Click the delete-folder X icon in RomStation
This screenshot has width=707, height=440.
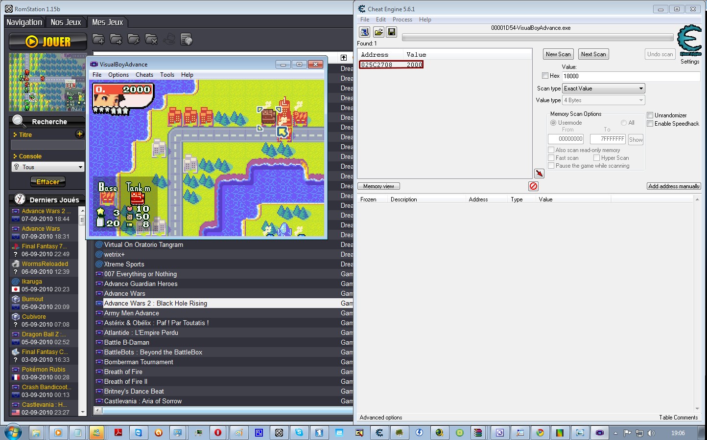[x=151, y=39]
